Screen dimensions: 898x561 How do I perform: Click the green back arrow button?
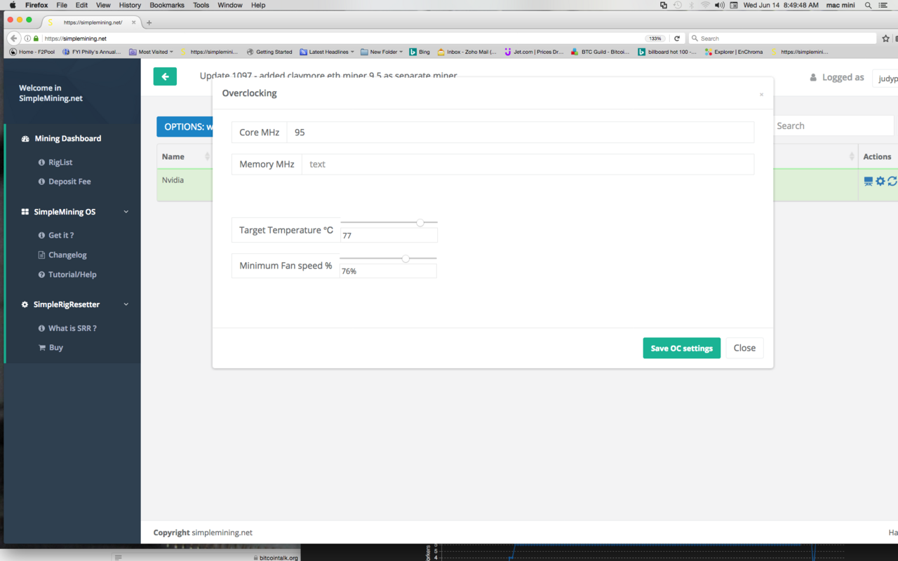pos(165,76)
